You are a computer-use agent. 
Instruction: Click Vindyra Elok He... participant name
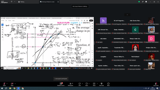tap(151, 48)
